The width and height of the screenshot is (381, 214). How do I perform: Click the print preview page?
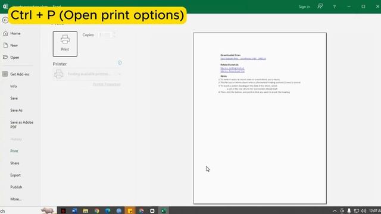[260, 118]
